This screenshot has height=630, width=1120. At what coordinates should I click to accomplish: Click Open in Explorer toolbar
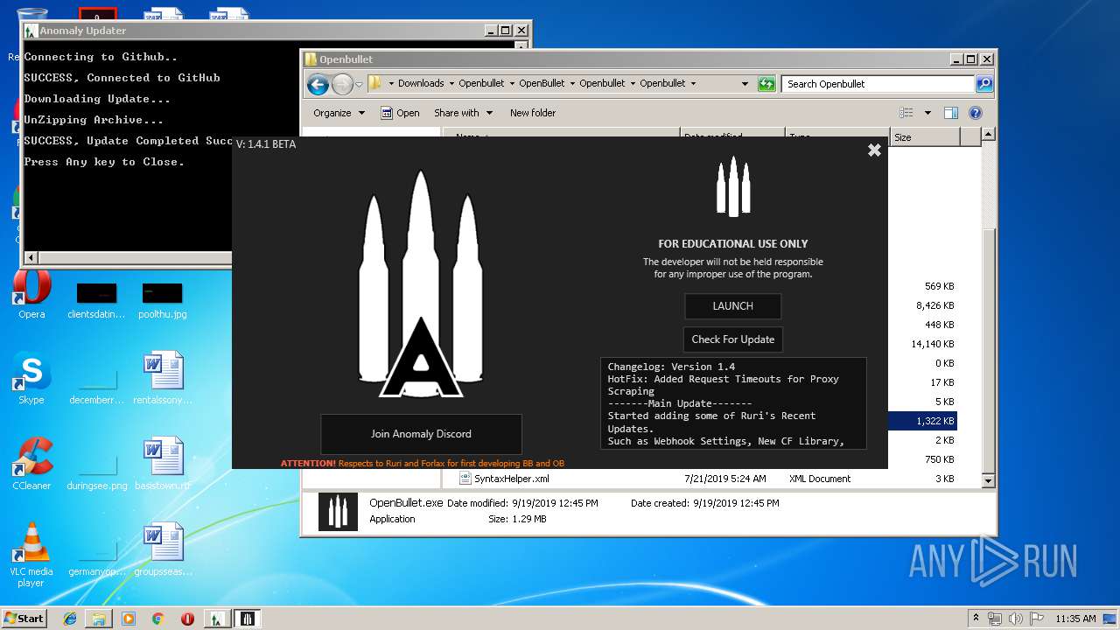(x=400, y=113)
